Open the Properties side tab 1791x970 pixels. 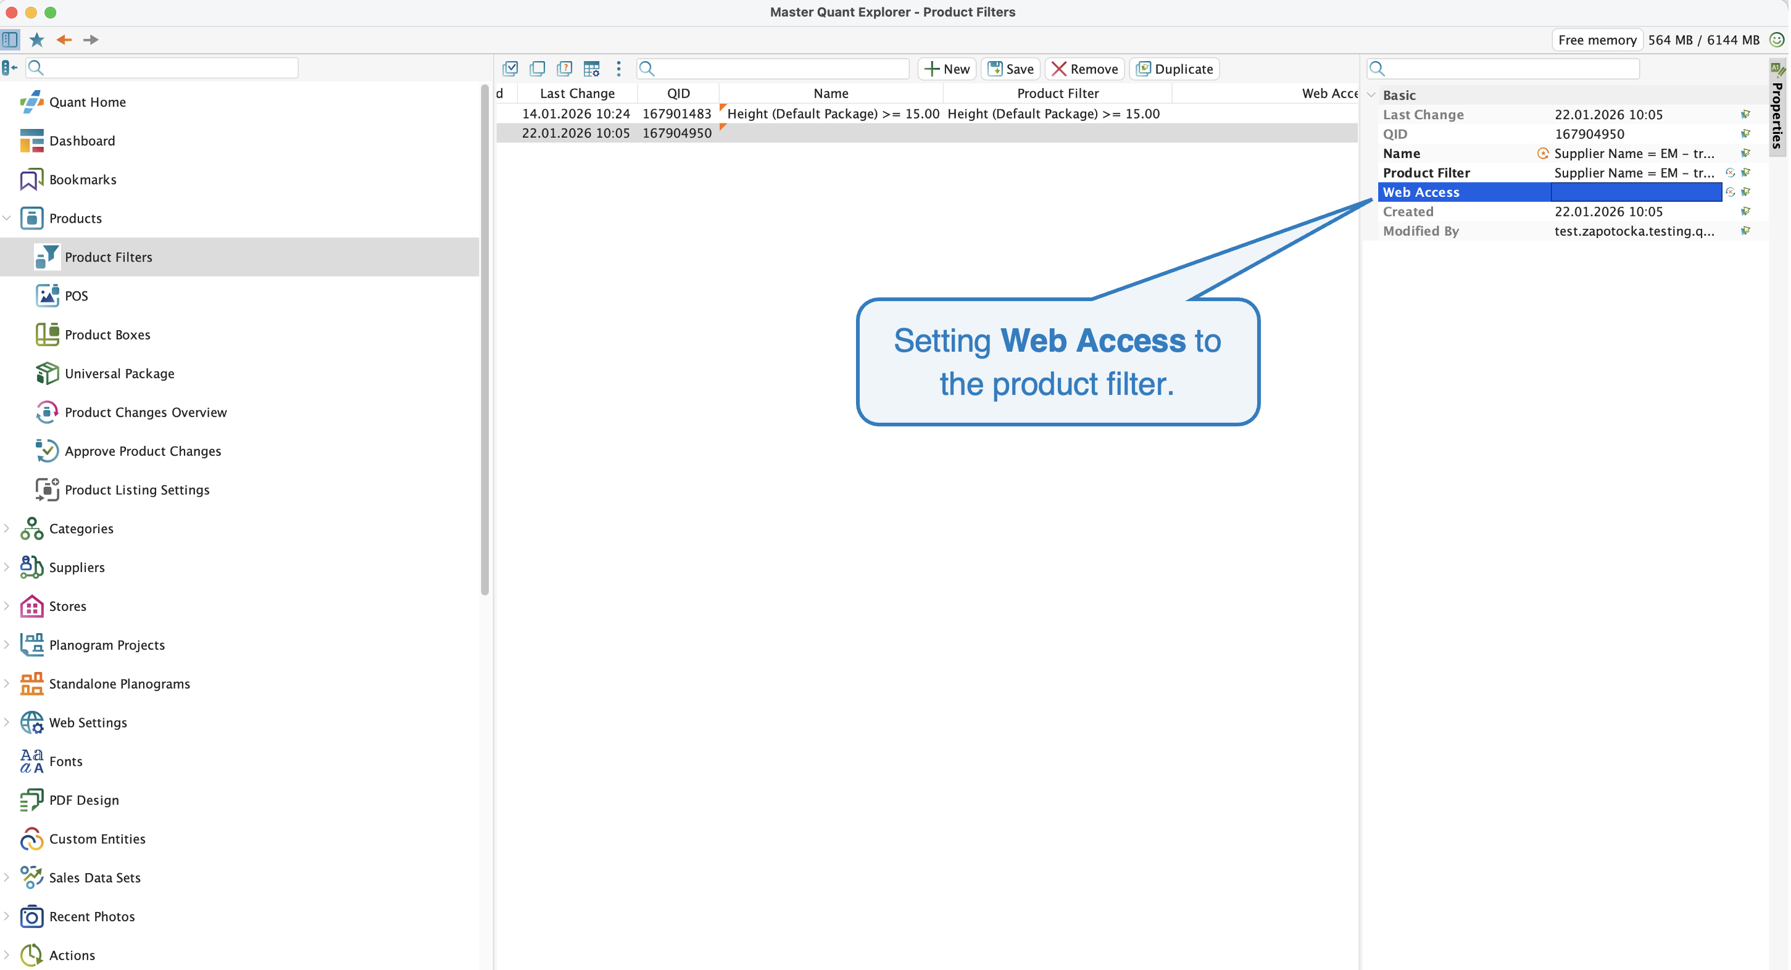pyautogui.click(x=1778, y=108)
